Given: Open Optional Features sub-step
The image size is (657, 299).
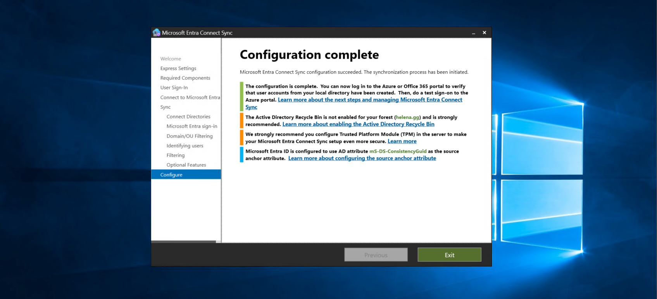Looking at the screenshot, I should click(x=186, y=165).
